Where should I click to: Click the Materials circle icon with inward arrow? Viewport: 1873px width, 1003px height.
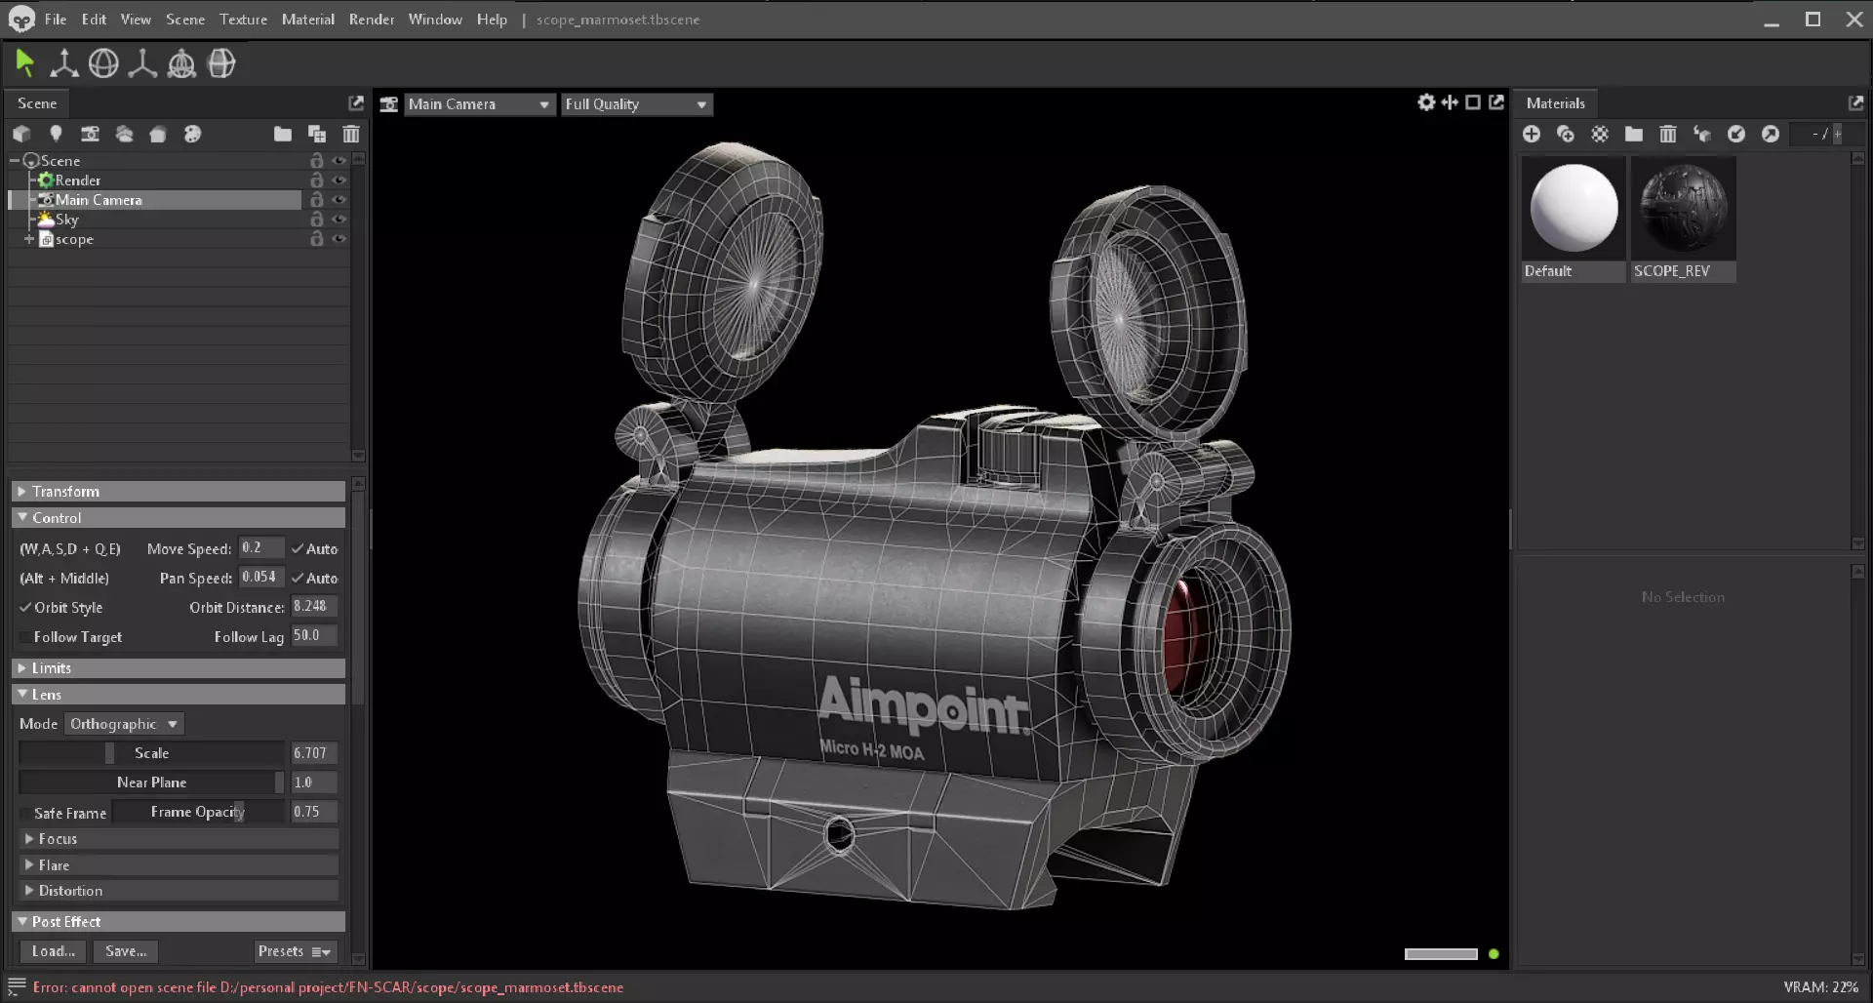[x=1736, y=134]
